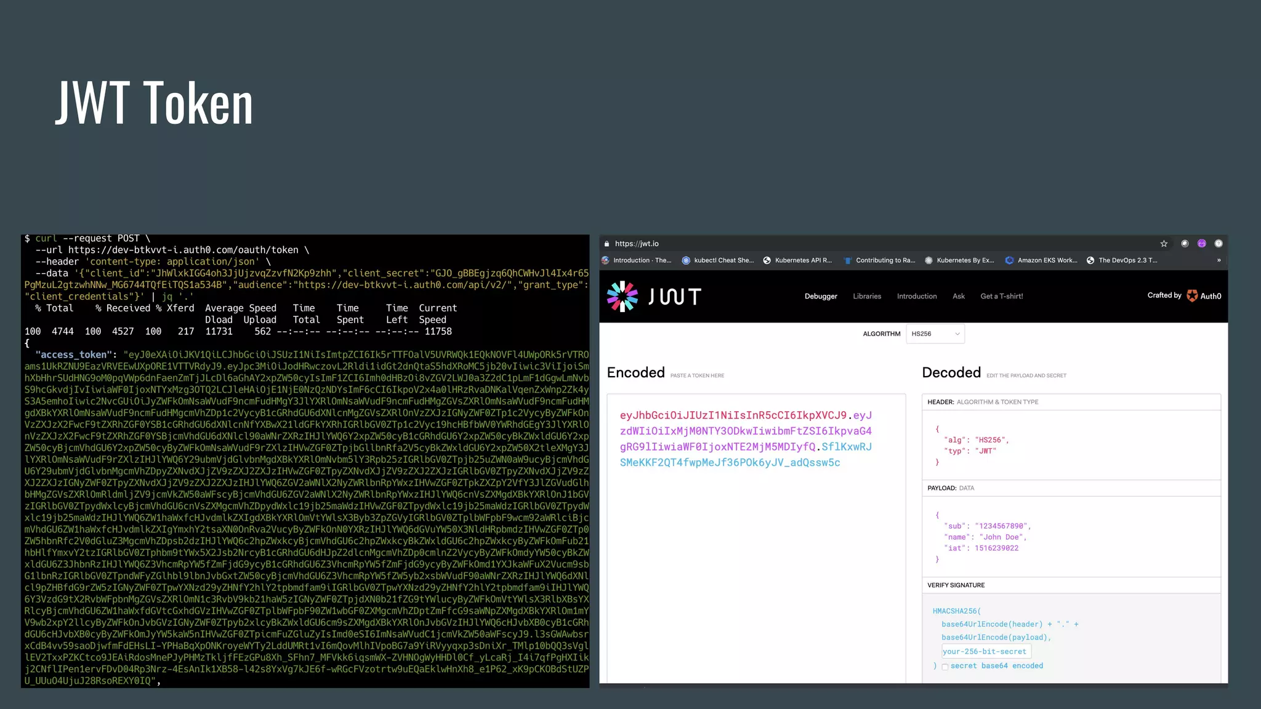Click the question mark extension icon

click(1218, 244)
